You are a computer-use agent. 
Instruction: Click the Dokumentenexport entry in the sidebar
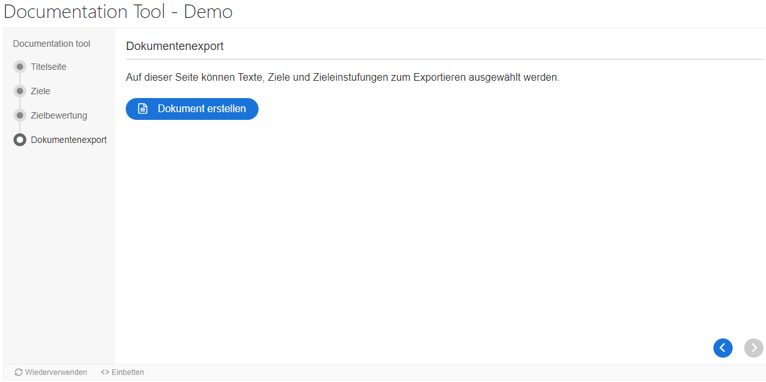[69, 140]
